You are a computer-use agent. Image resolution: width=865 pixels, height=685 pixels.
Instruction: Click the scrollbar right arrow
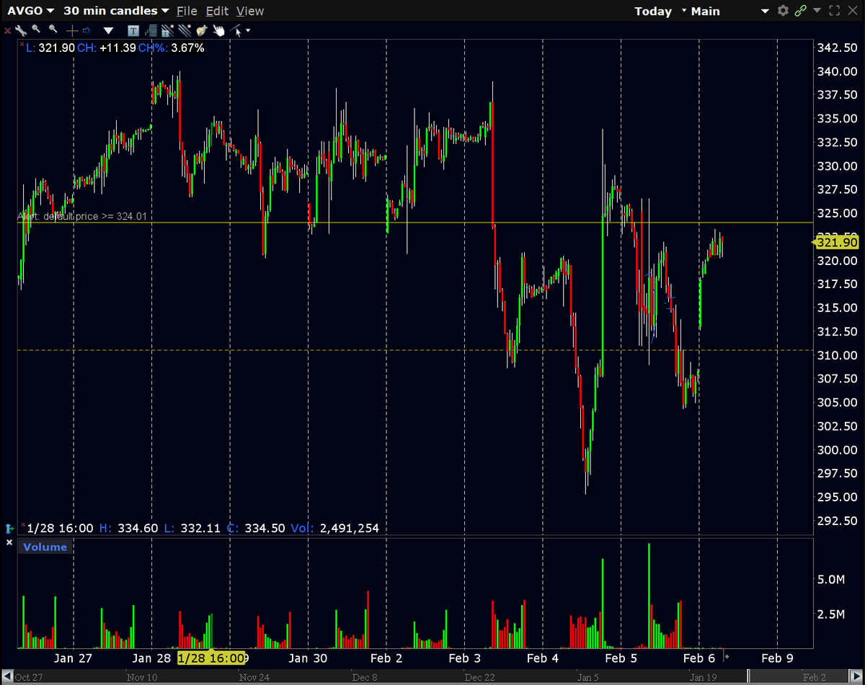coord(857,676)
